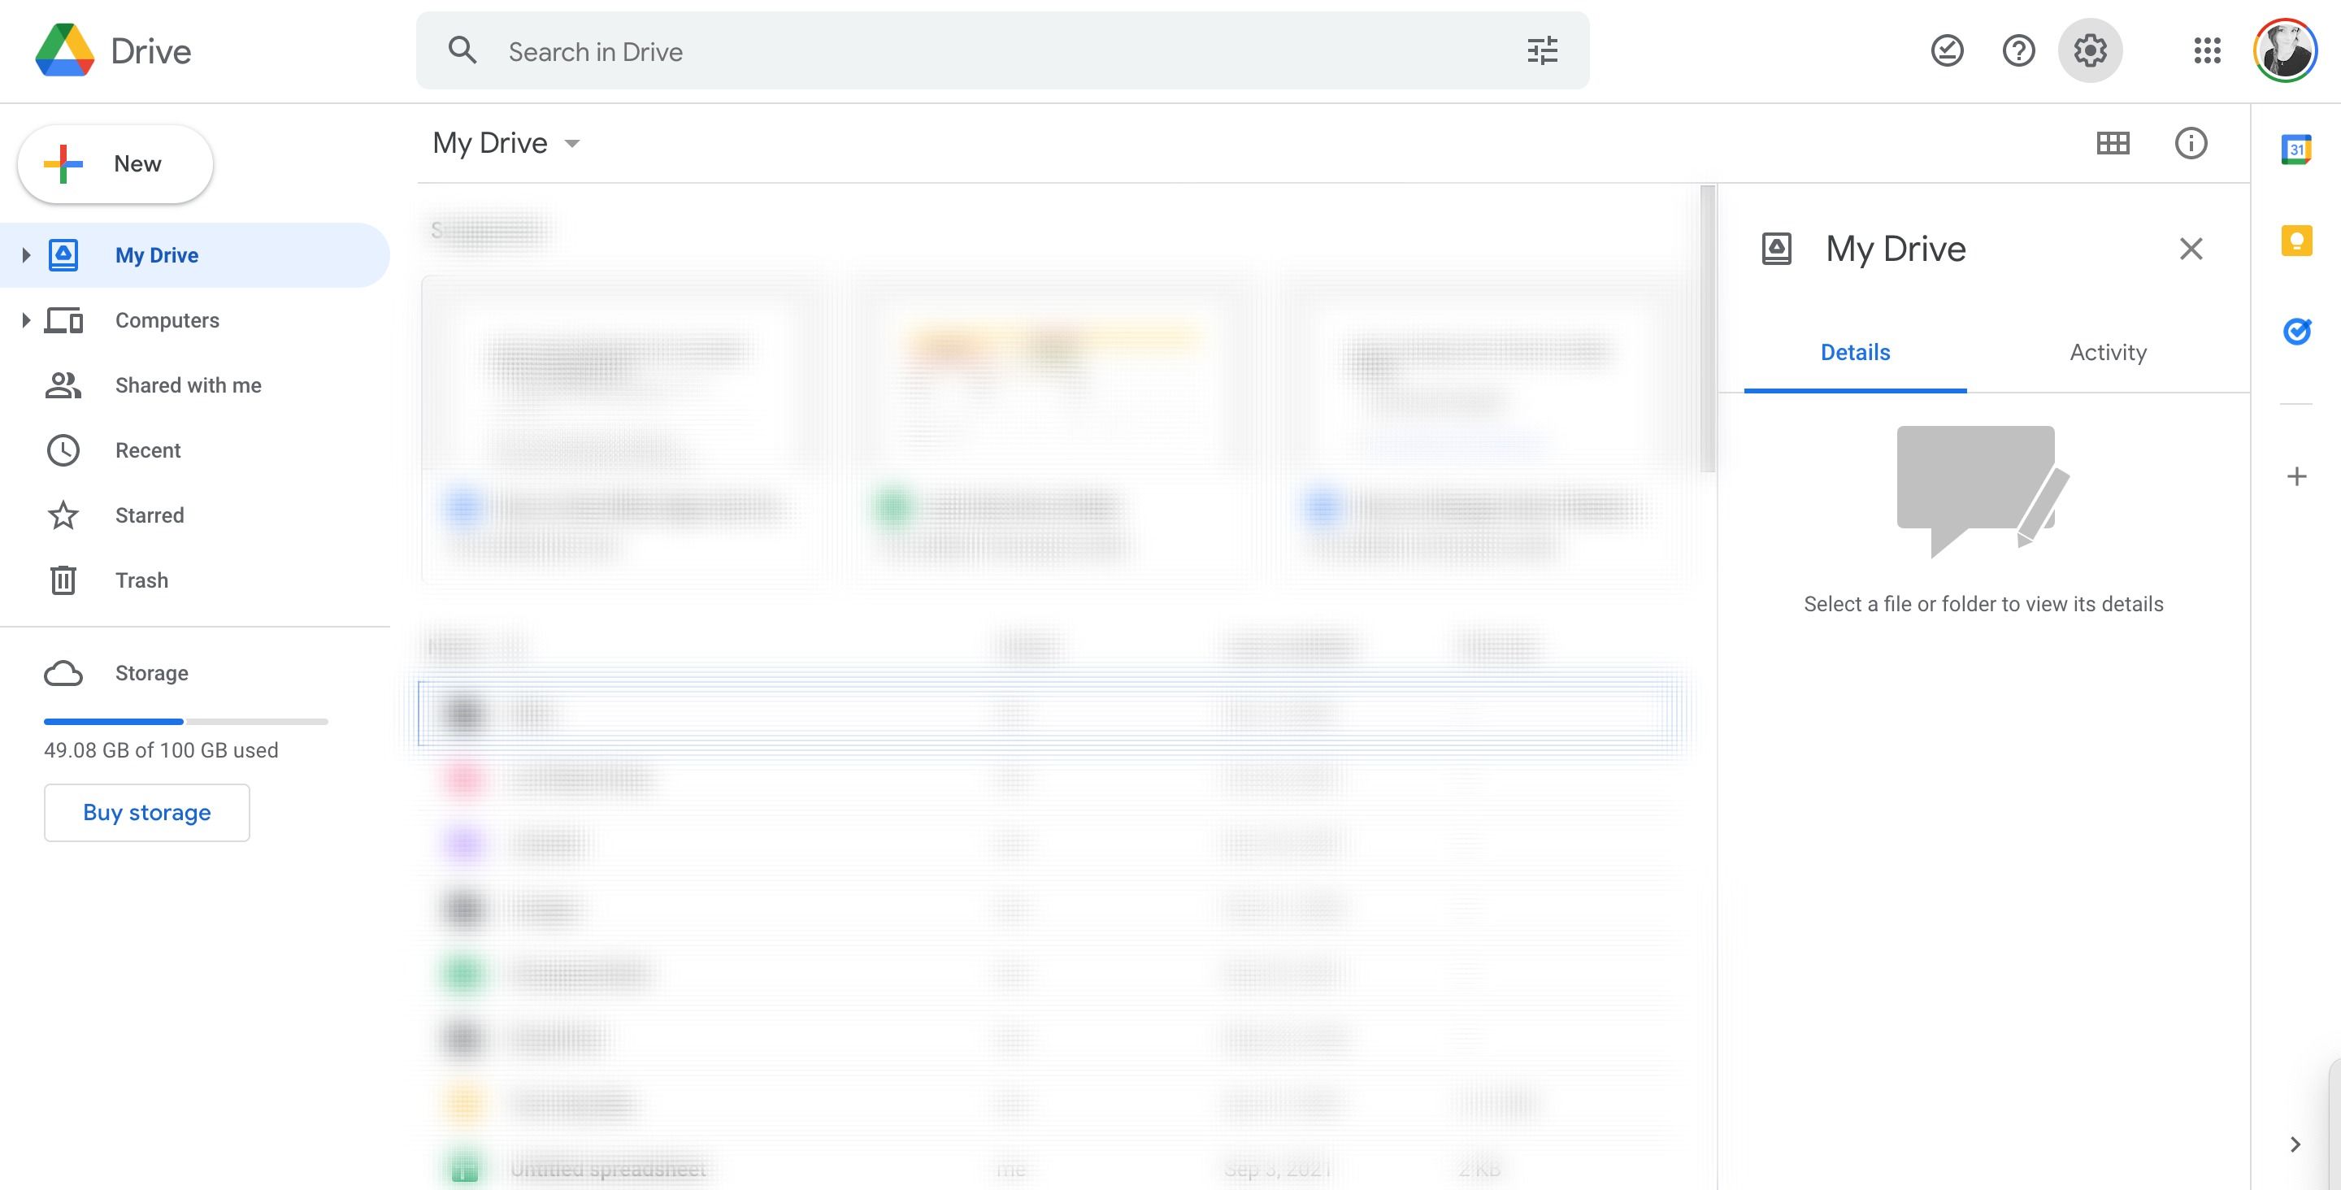The height and width of the screenshot is (1190, 2341).
Task: Switch to the Activity tab
Action: (2108, 353)
